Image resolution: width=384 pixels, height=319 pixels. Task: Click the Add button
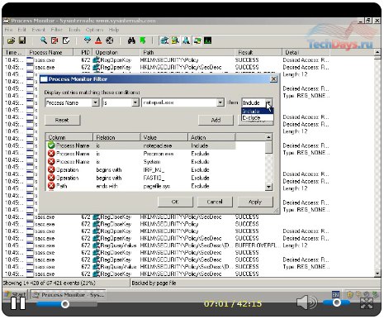click(216, 120)
